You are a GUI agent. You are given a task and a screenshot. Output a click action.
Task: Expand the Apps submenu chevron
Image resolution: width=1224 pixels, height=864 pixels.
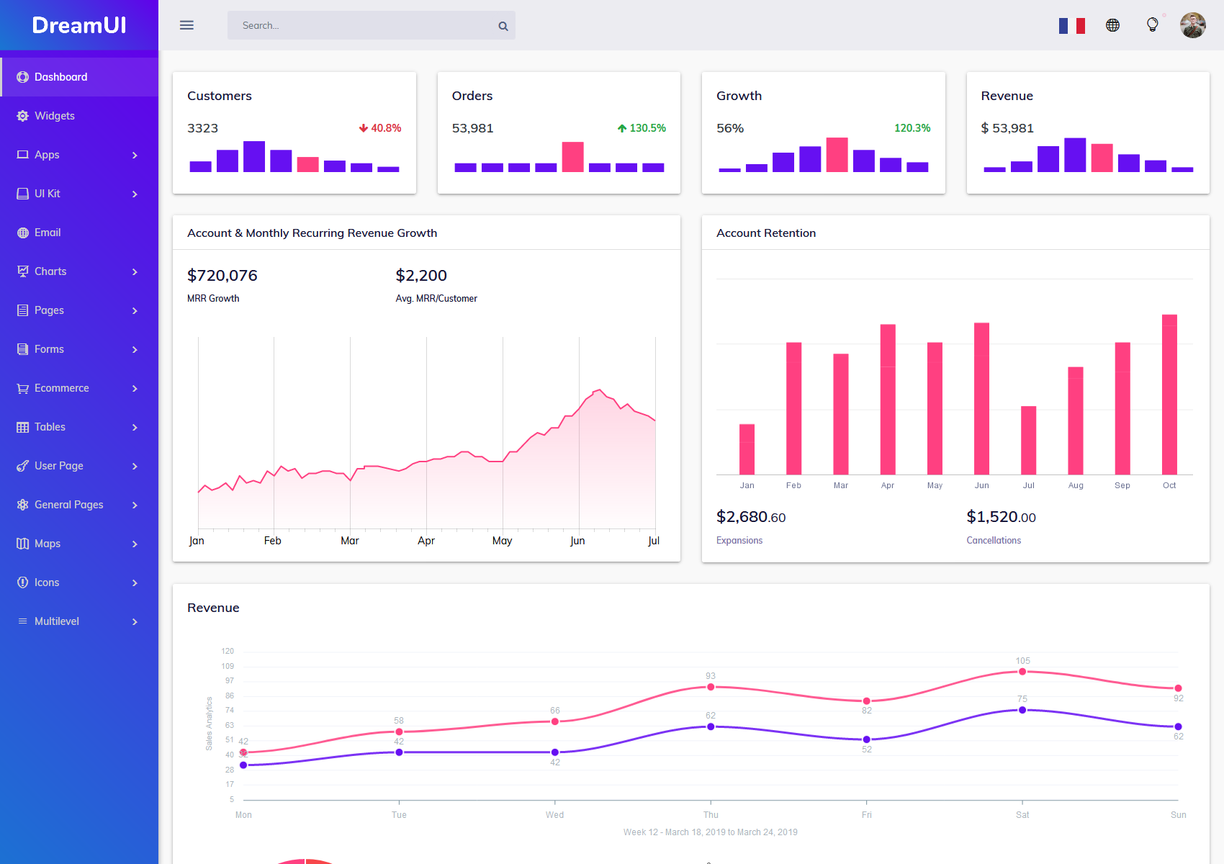[135, 155]
